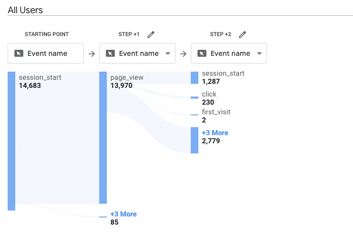This screenshot has height=250, width=353.
Task: Click the page_view node bar in STEP +1
Action: 103,138
